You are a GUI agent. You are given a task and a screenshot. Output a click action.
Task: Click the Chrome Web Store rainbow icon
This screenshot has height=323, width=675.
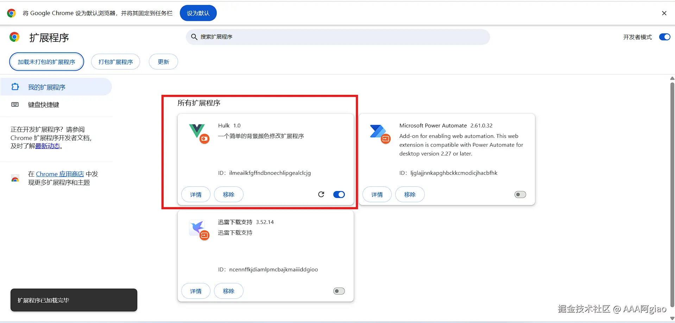point(15,178)
